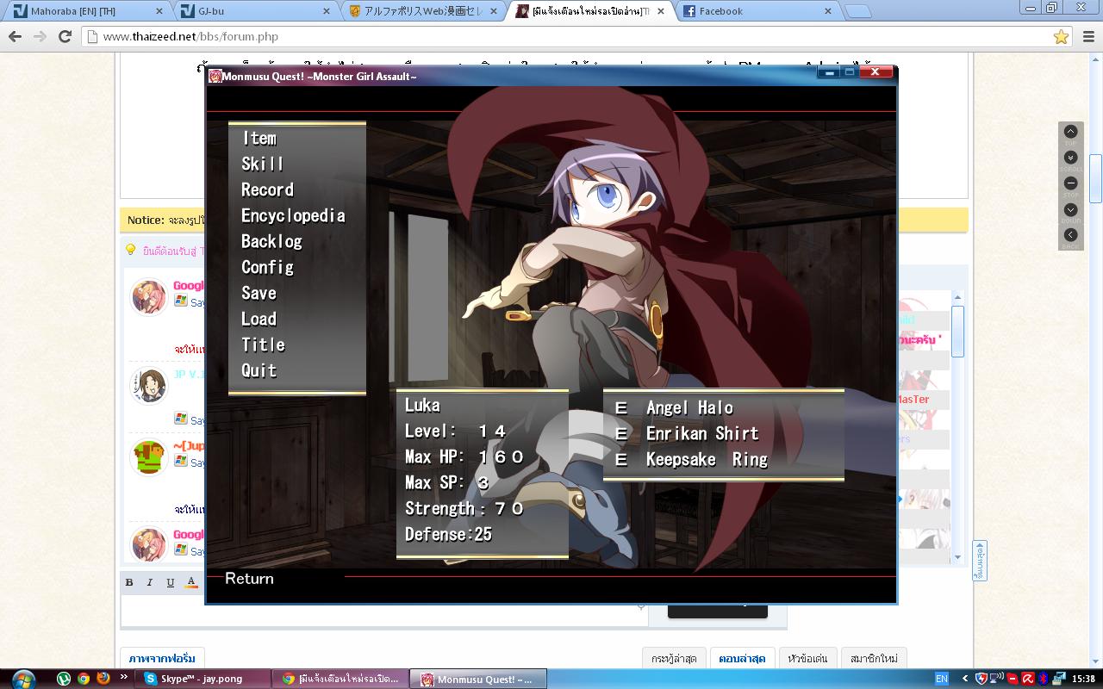Open the Config menu entry

[x=267, y=267]
